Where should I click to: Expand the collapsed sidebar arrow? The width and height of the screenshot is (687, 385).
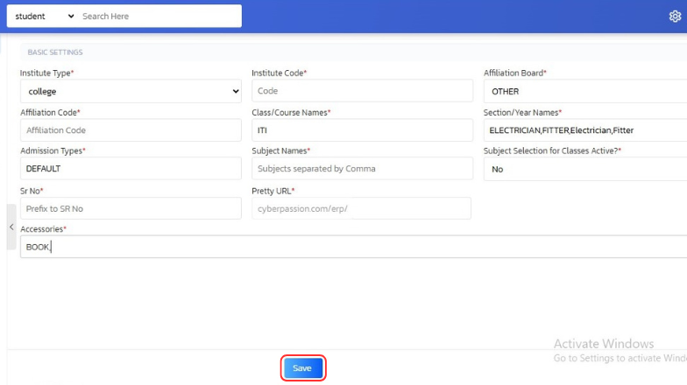click(x=11, y=227)
